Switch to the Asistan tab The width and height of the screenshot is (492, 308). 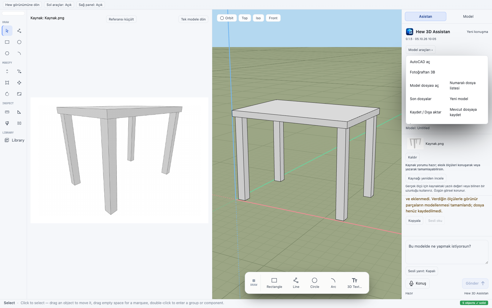[425, 17]
